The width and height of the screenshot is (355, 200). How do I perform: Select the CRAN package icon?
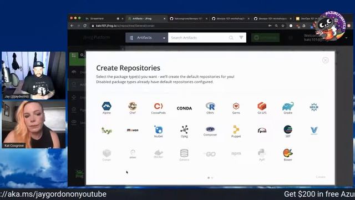210,108
